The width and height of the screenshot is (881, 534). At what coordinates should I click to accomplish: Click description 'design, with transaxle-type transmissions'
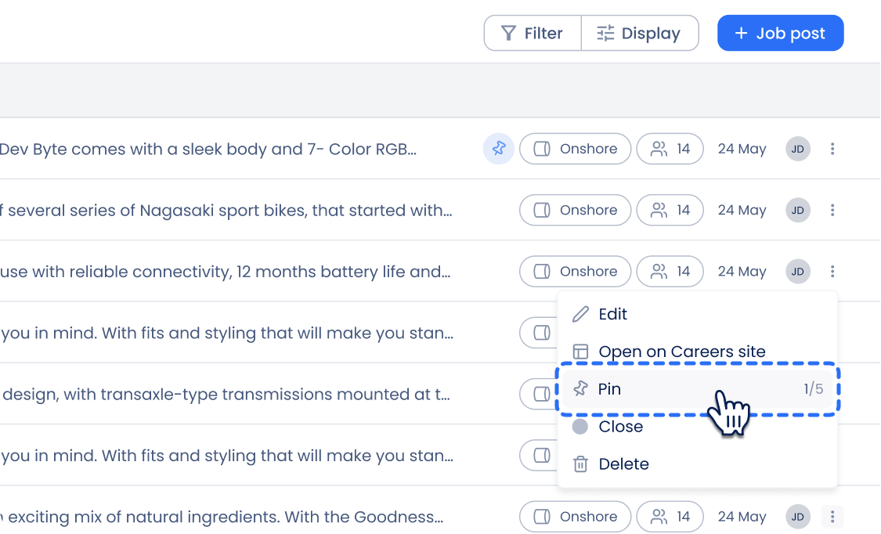pos(226,394)
